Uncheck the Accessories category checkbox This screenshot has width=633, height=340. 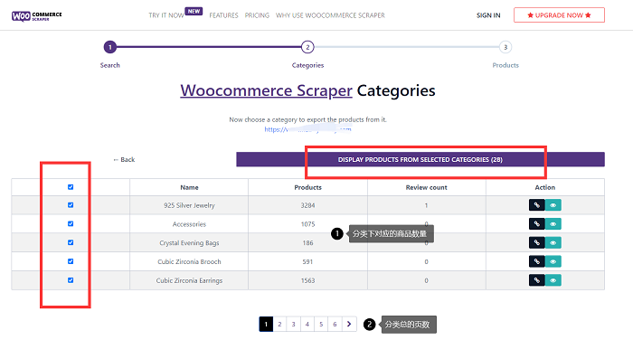pos(71,223)
